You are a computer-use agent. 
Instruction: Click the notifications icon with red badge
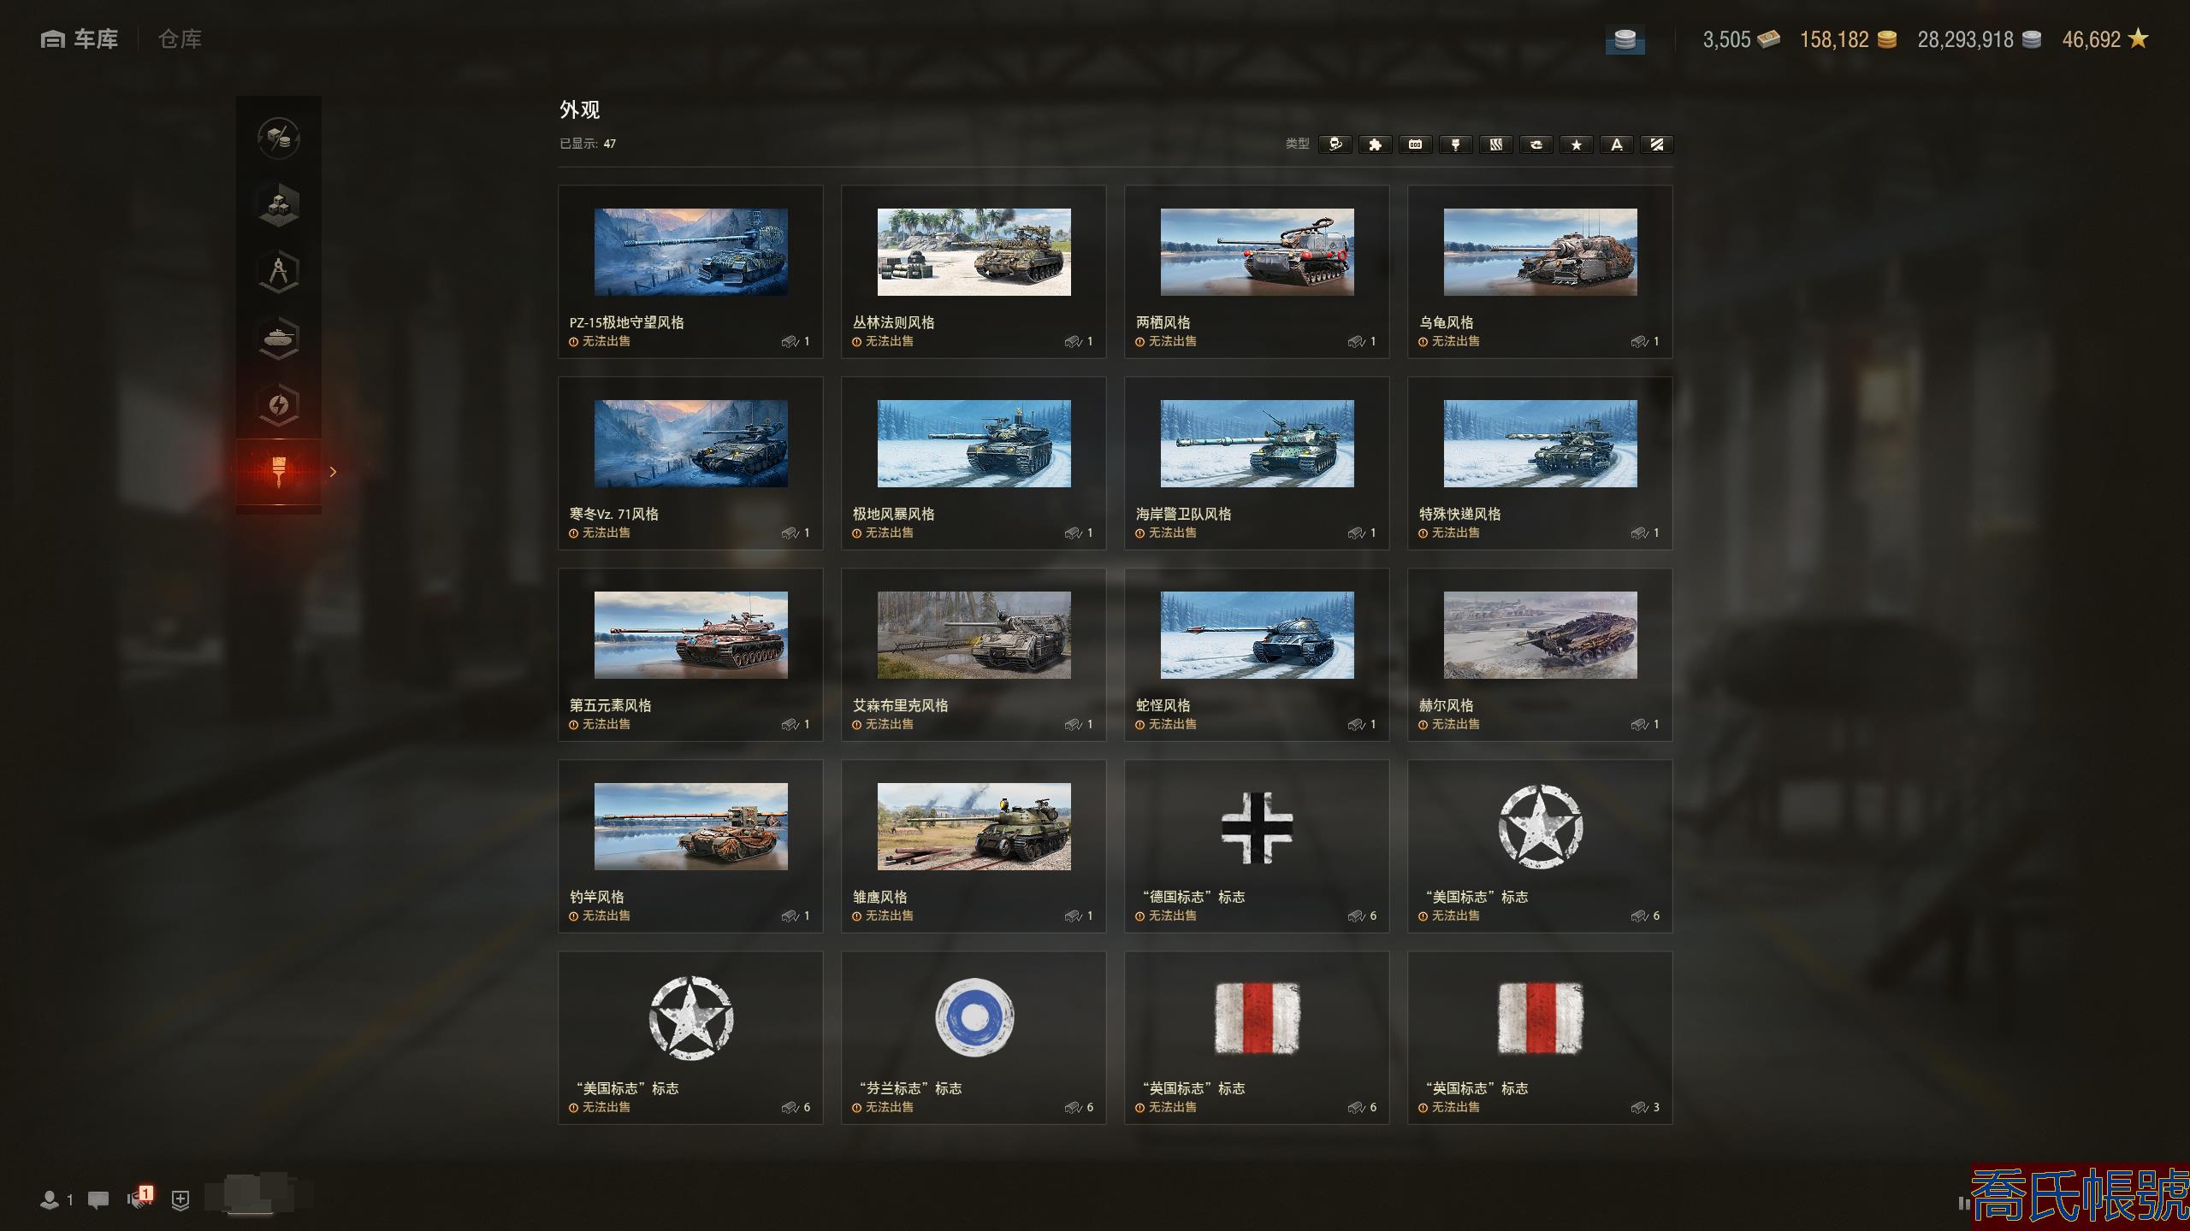[x=139, y=1198]
